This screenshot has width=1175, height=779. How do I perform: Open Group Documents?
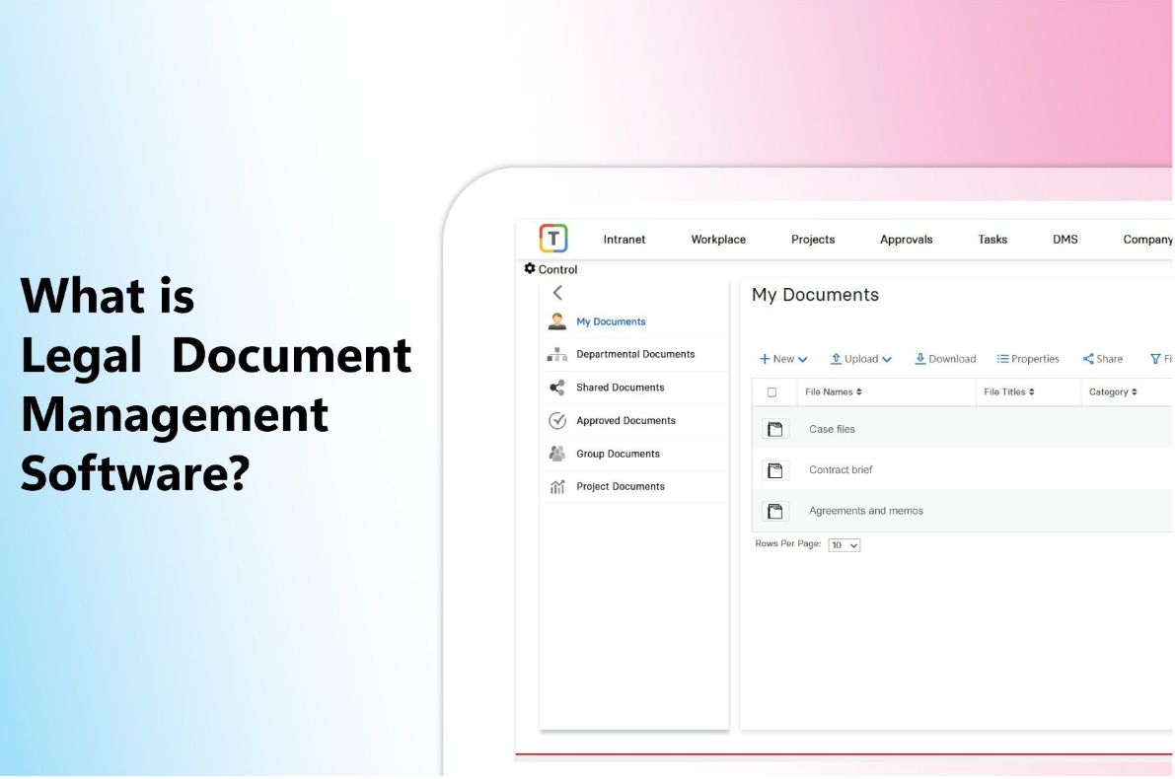click(618, 454)
